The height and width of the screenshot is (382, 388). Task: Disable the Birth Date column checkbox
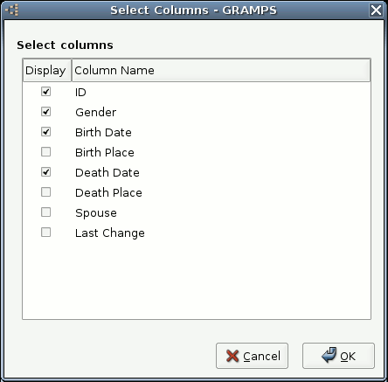pos(45,132)
